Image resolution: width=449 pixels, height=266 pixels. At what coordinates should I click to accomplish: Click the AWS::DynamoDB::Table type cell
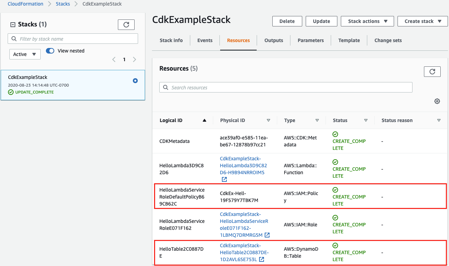pos(301,252)
